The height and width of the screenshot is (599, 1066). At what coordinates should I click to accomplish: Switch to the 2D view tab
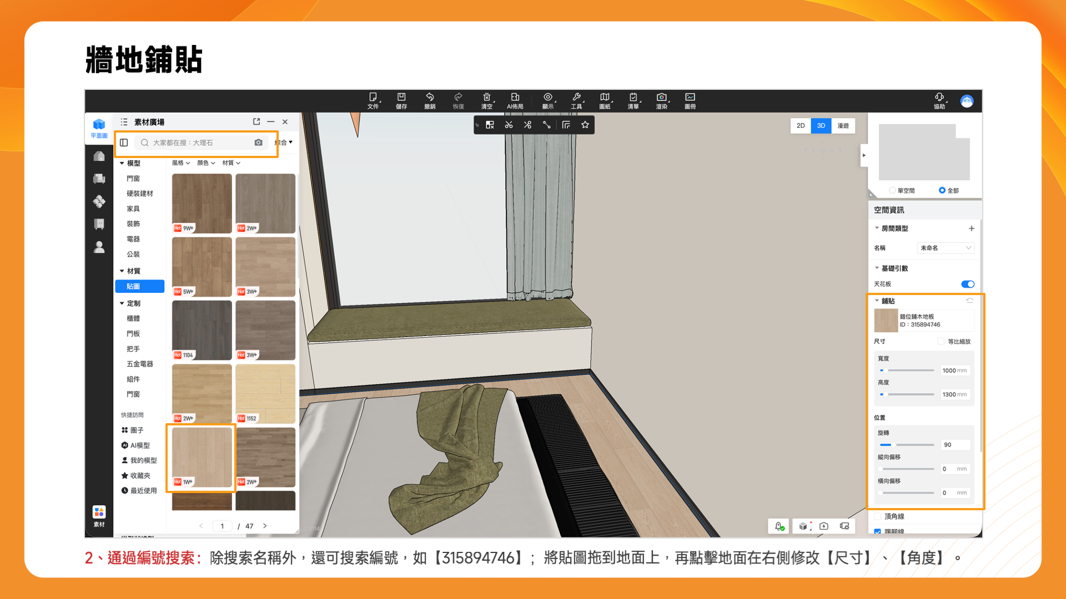pyautogui.click(x=800, y=126)
